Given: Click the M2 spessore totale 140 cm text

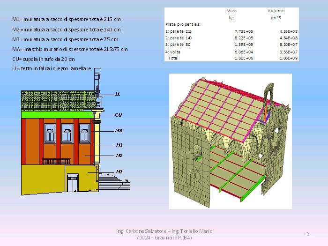Looking at the screenshot, I should point(66,29).
